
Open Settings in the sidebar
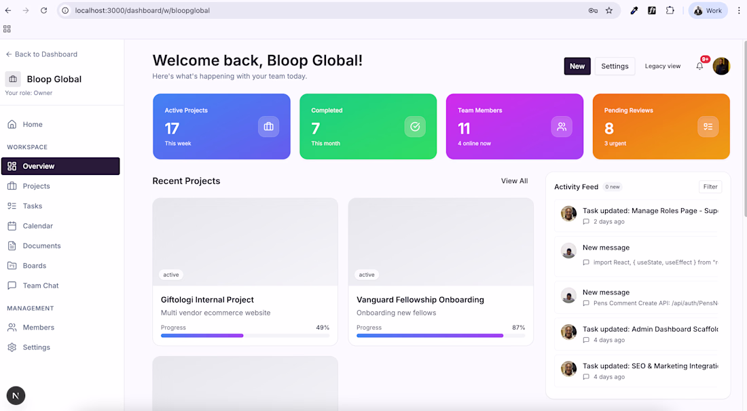pyautogui.click(x=60, y=347)
